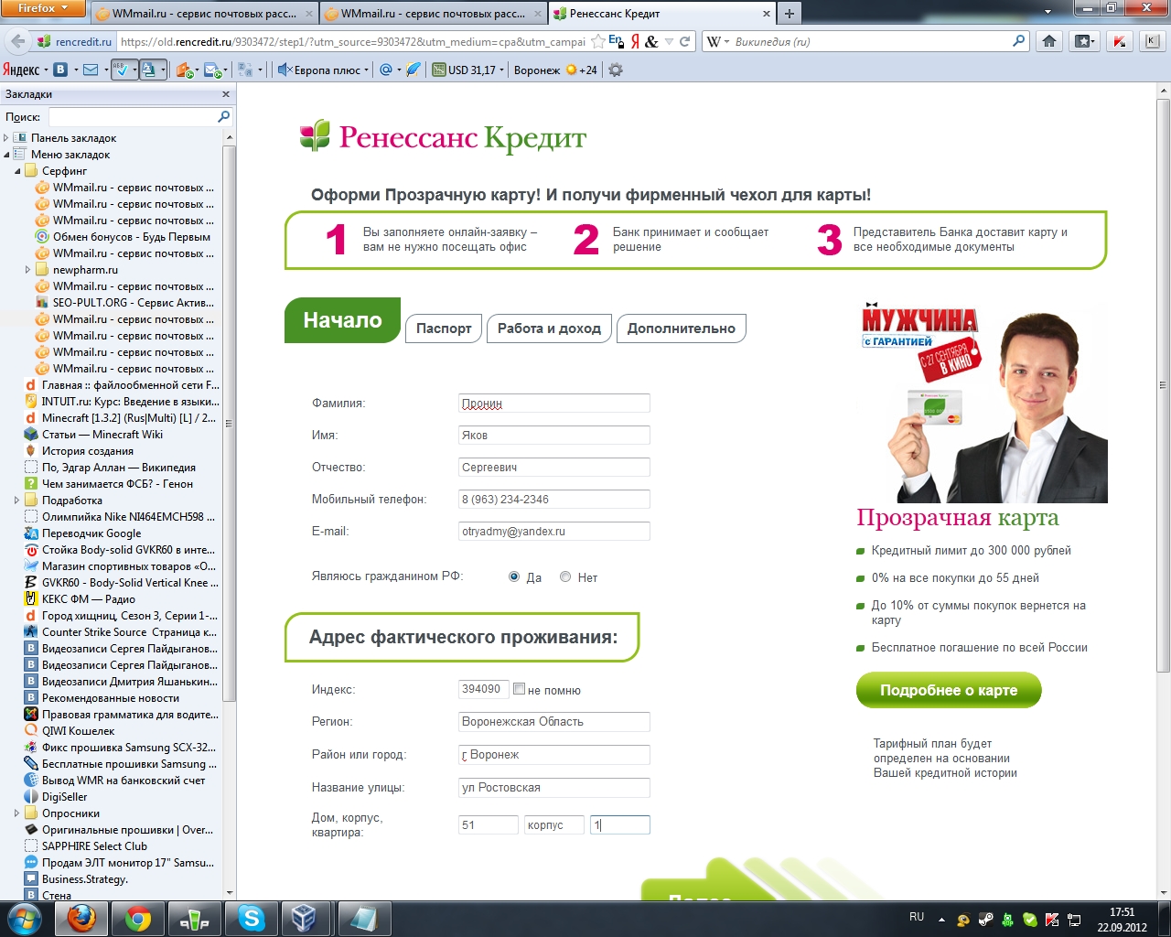The height and width of the screenshot is (937, 1171).
Task: Close the bookmarks sidebar with X
Action: [x=226, y=94]
